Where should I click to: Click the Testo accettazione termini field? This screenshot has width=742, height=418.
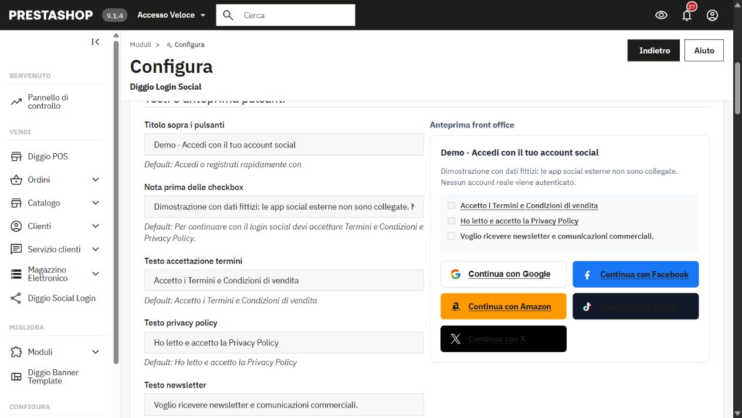tap(284, 281)
